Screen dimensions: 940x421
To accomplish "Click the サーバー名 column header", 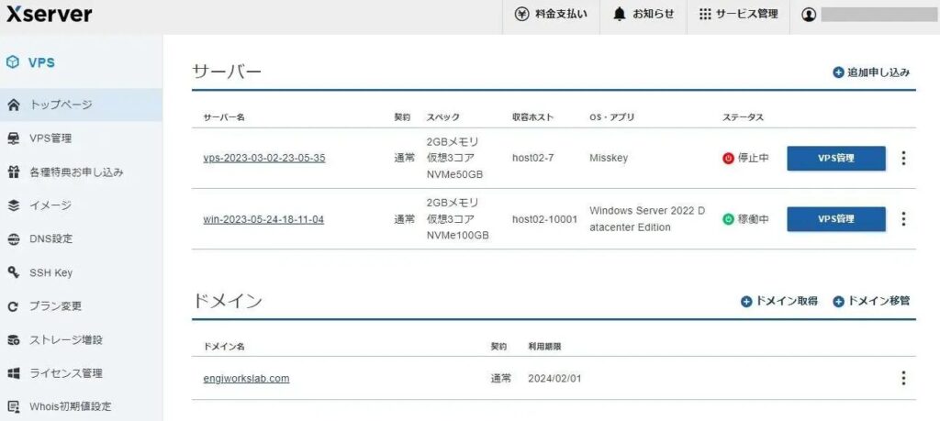I will [224, 117].
